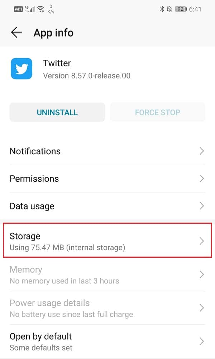
Task: Tap the 4G signal bars icon
Action: point(29,9)
